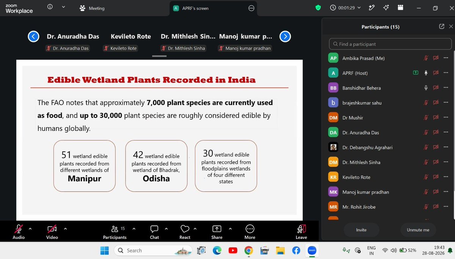Open Google Chrome from taskbar
Screen dimensions: 455x259
pos(249,250)
